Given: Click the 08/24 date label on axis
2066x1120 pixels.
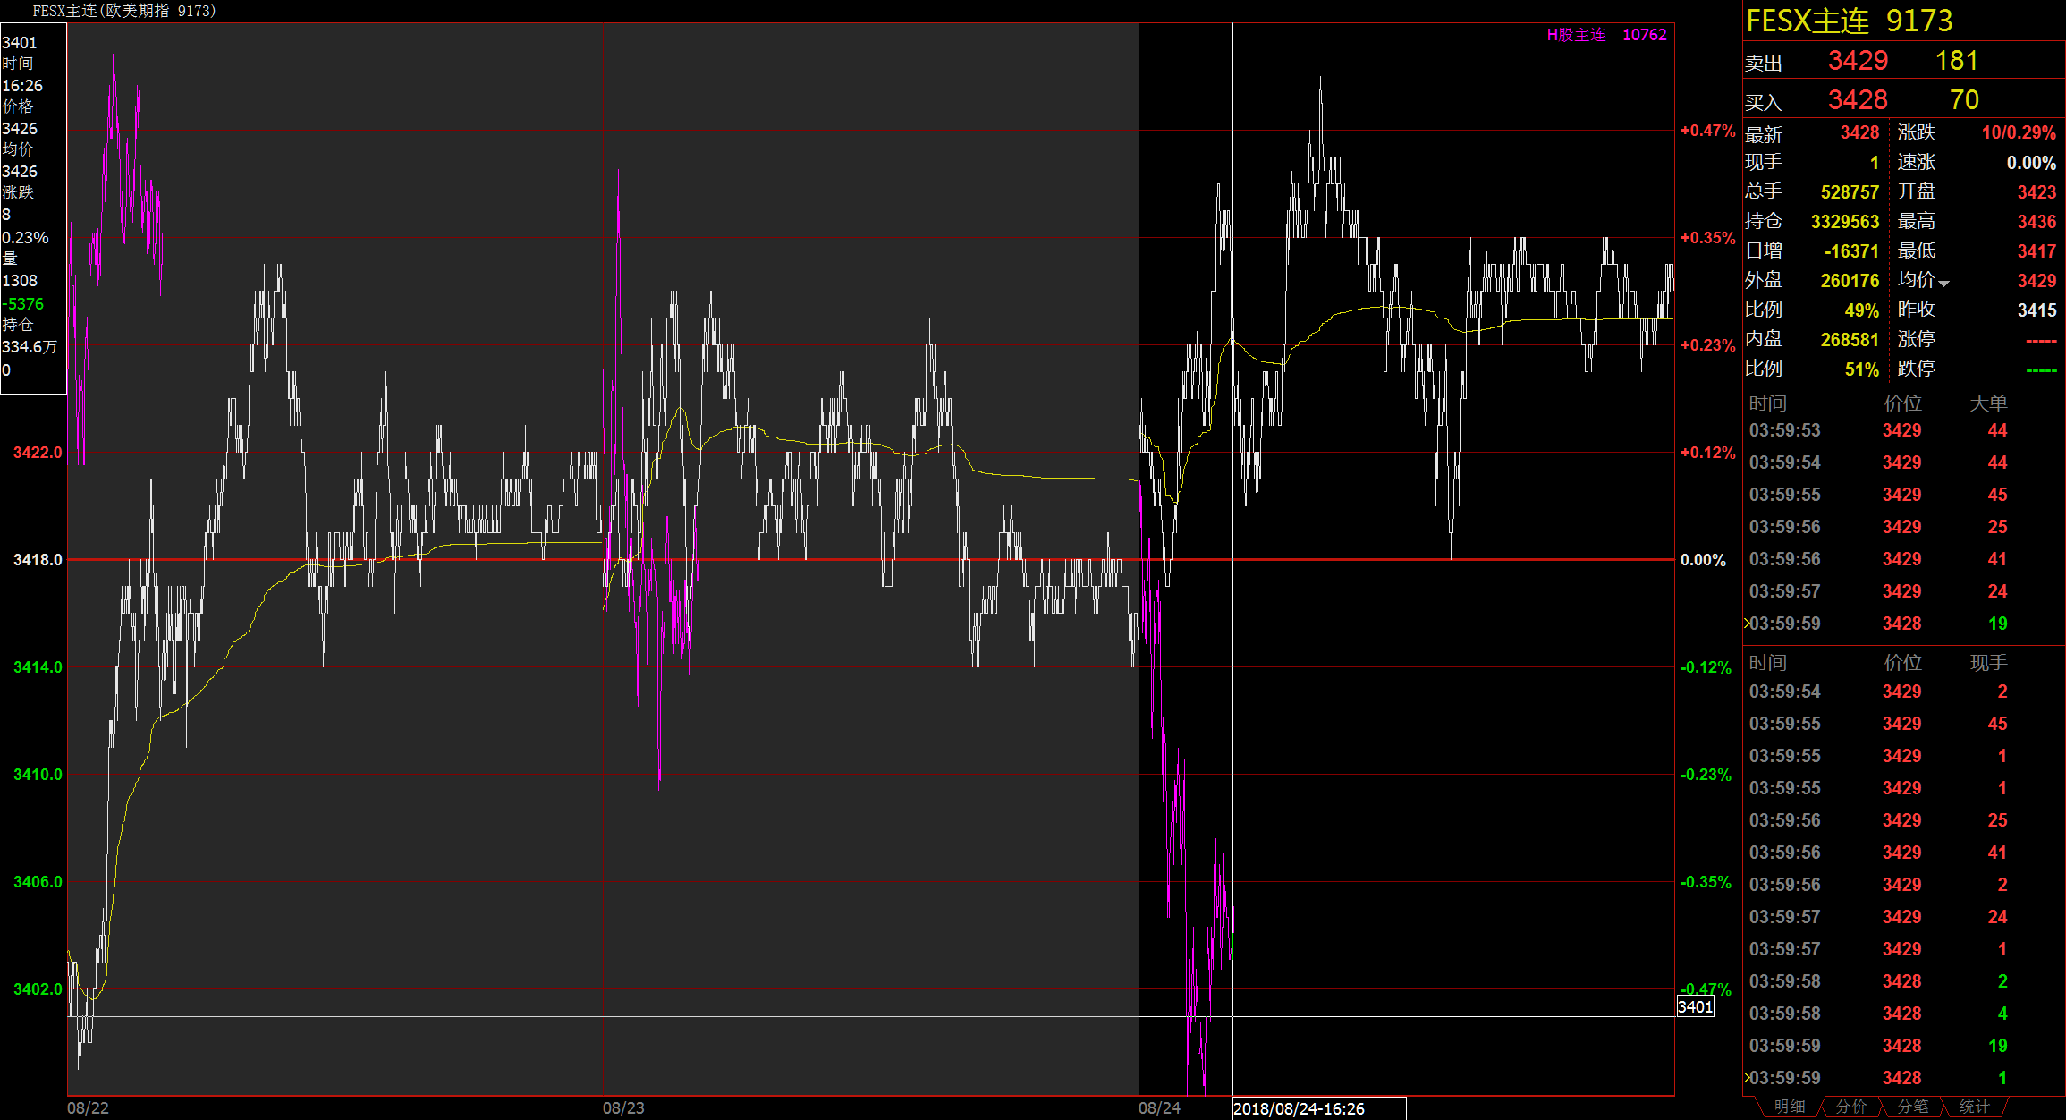Looking at the screenshot, I should [1159, 1107].
